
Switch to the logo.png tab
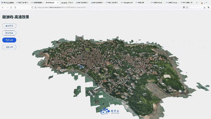pos(67,3)
